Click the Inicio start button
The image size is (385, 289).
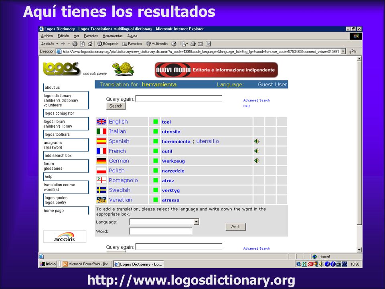48,264
